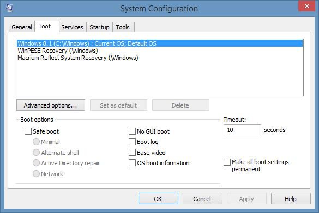
Task: Open Help for System Configuration
Action: 291,199
